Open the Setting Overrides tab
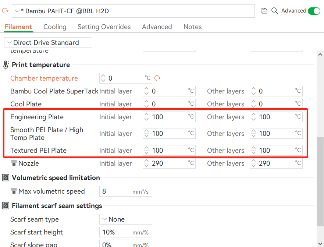Image resolution: width=324 pixels, height=247 pixels. pyautogui.click(x=104, y=27)
